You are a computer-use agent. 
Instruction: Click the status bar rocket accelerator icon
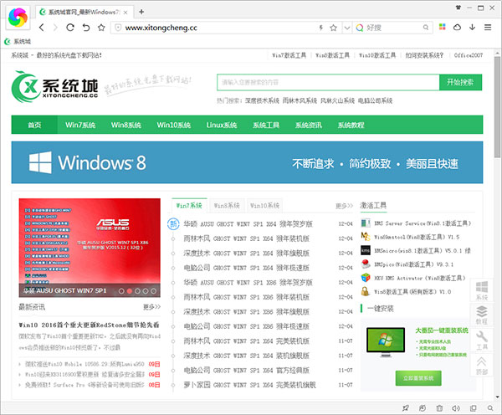(406, 408)
